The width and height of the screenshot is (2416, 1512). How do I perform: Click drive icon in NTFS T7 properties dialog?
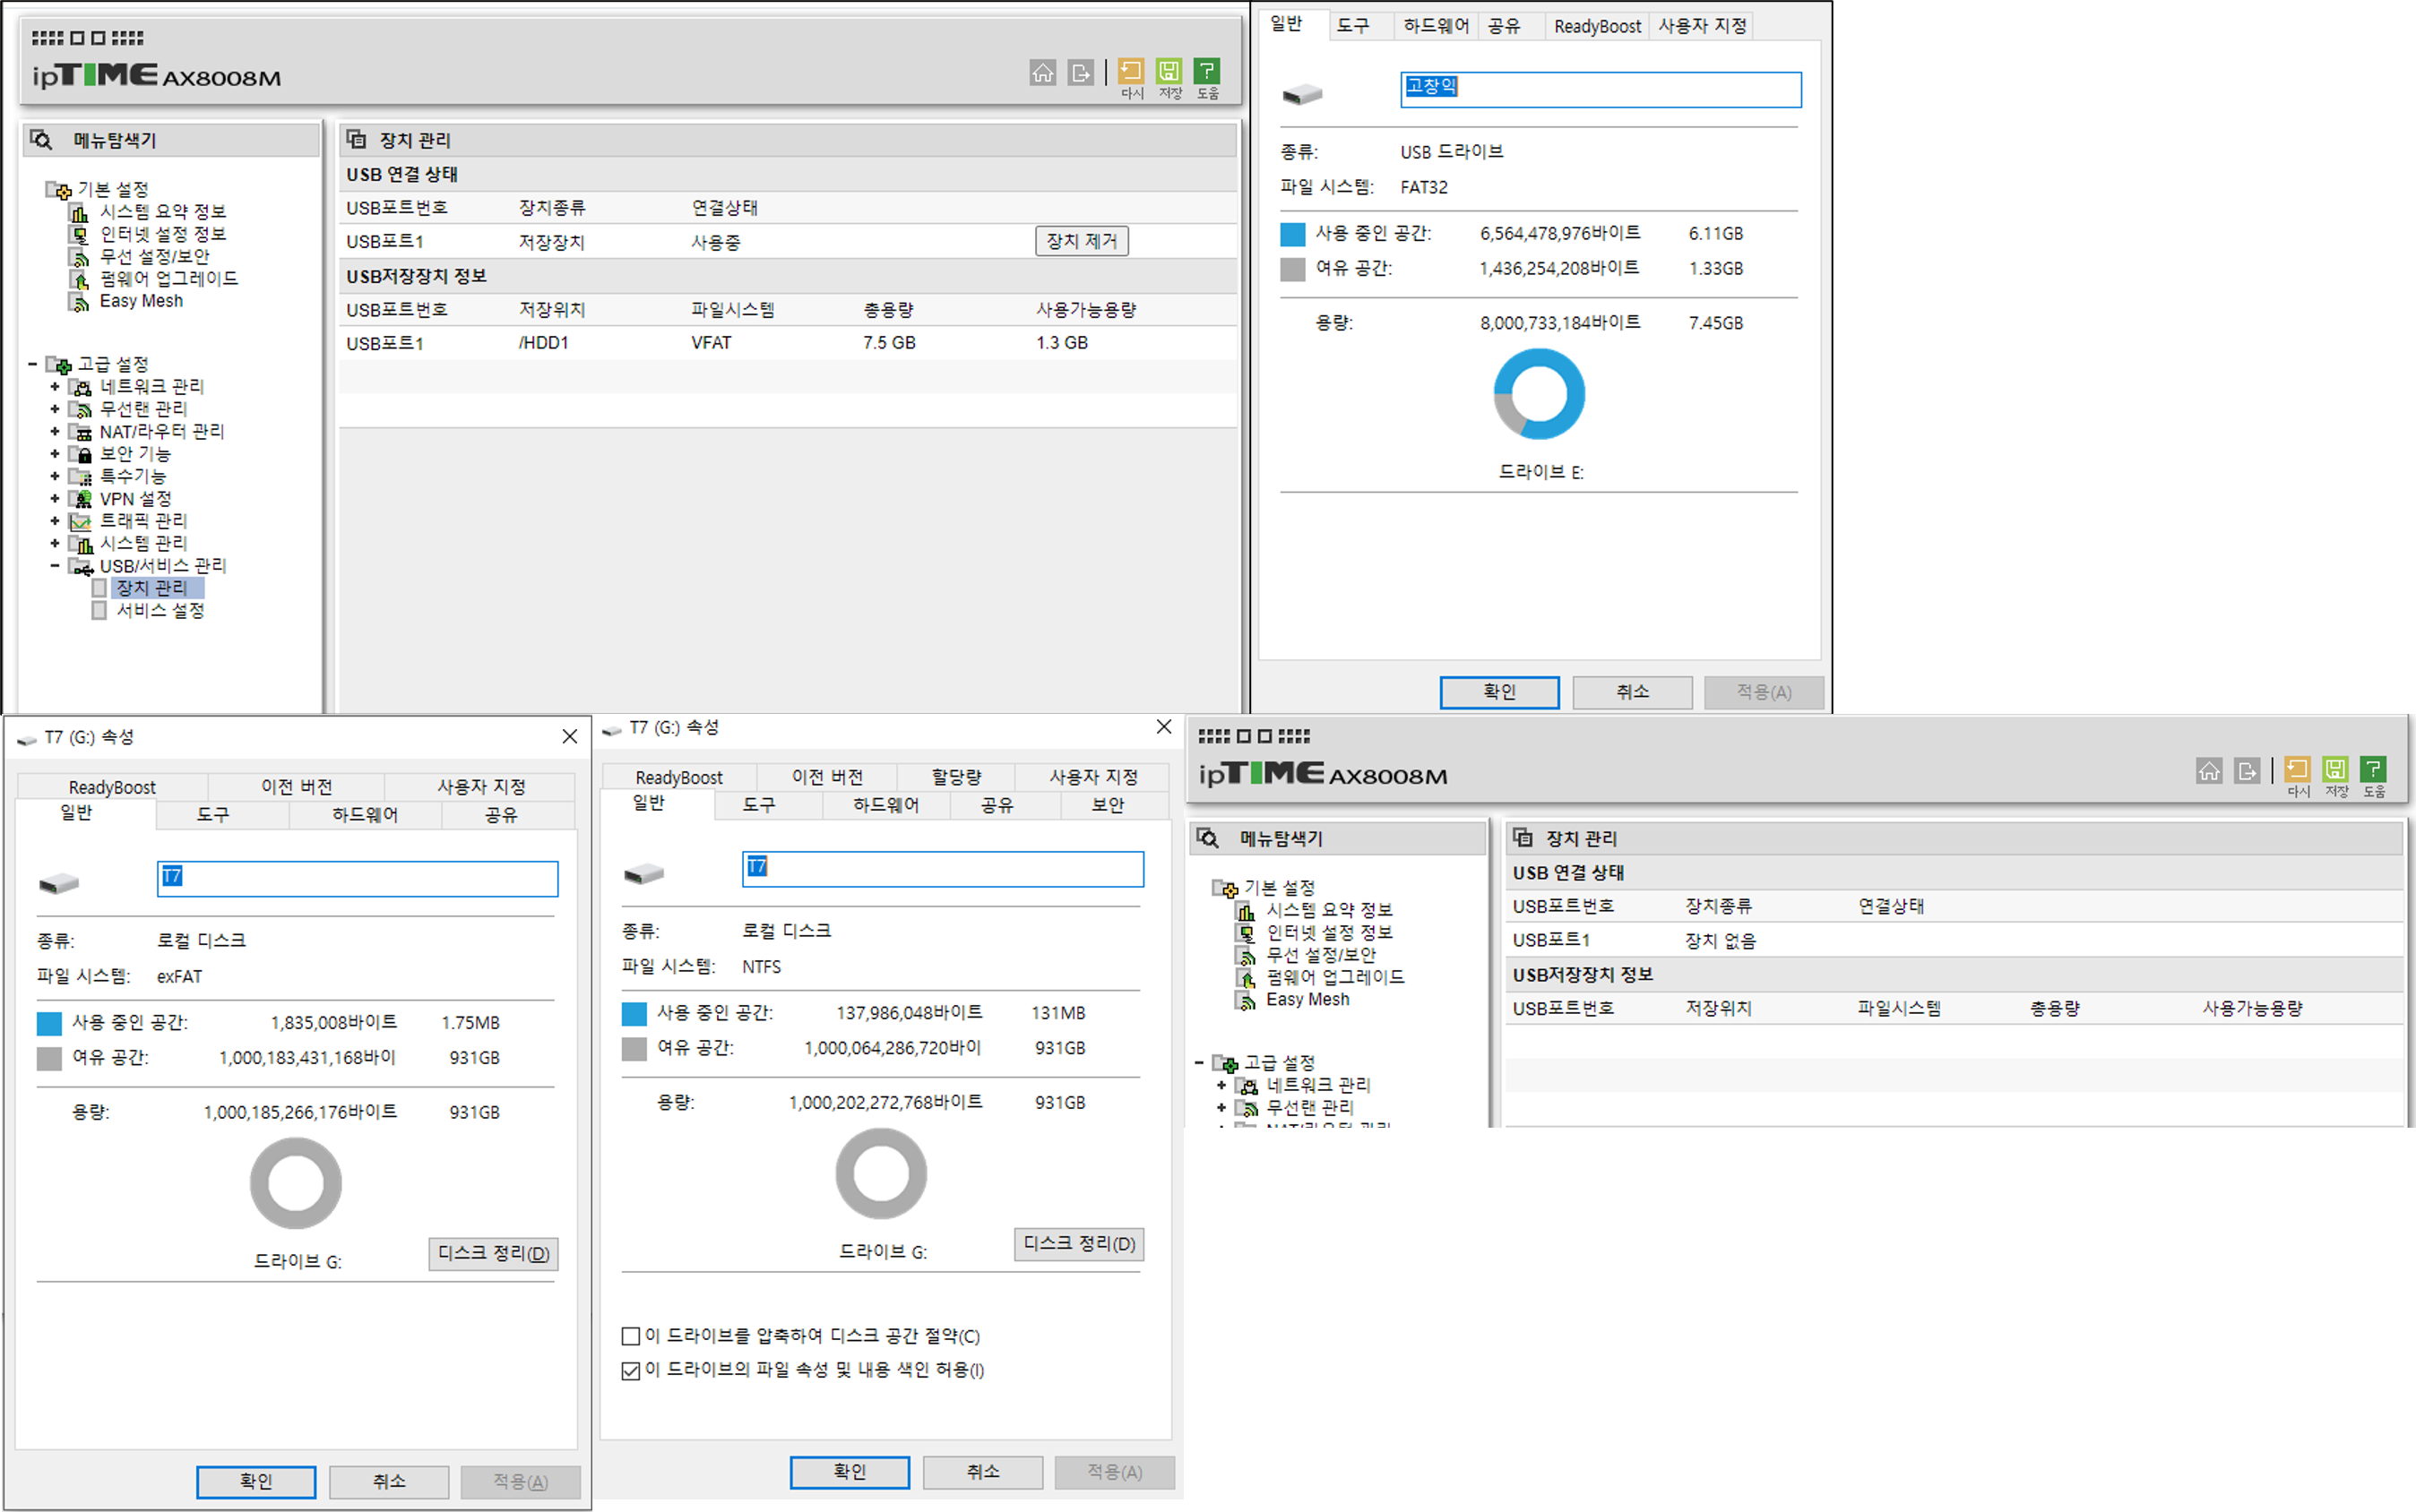coord(643,873)
